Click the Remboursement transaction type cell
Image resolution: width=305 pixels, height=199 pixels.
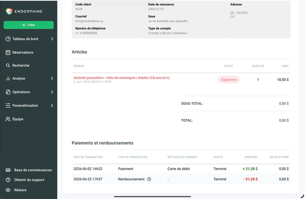click(x=131, y=179)
